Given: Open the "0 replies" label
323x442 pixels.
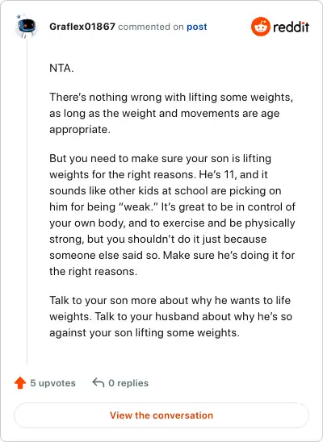Looking at the screenshot, I should pos(128,383).
